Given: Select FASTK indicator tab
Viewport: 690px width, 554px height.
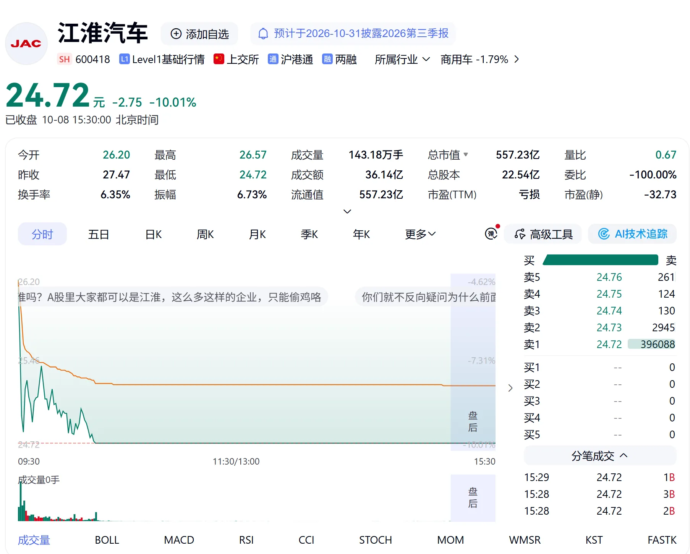Looking at the screenshot, I should pos(662,540).
